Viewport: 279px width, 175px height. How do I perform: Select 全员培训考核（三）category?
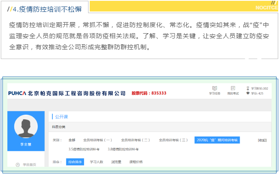tap(172, 140)
